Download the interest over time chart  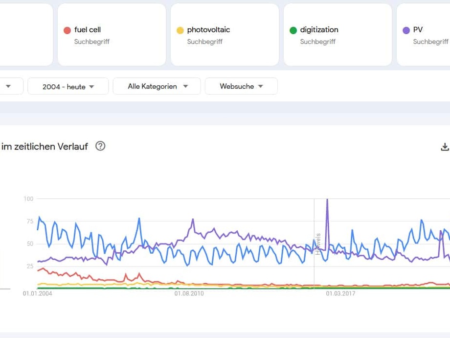445,146
